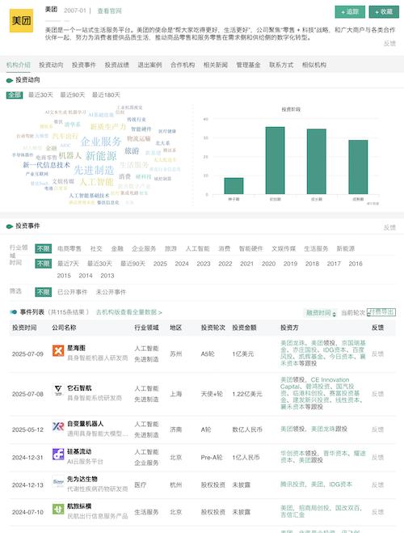The image size is (404, 533).
Task: Click the 航旅纵横 green logo
Action: coord(58,509)
